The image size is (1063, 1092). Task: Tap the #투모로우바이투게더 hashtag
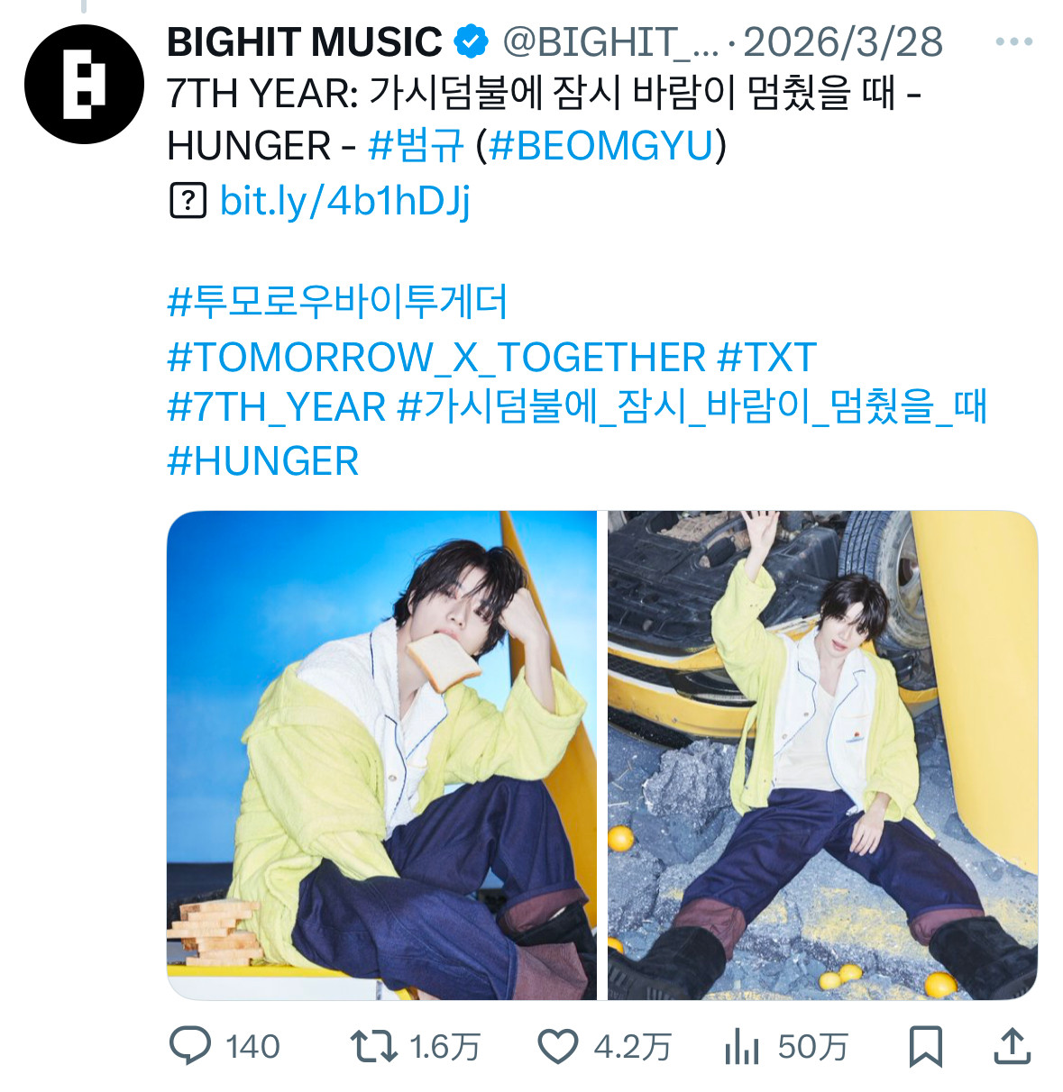tap(338, 302)
